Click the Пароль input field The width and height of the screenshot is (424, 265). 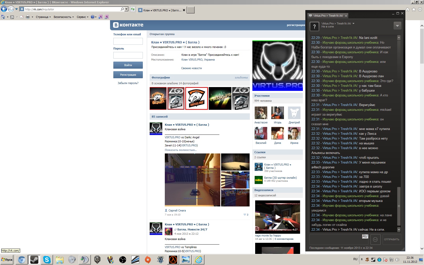click(x=128, y=55)
